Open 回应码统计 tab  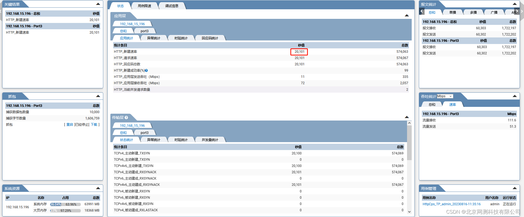click(x=210, y=38)
